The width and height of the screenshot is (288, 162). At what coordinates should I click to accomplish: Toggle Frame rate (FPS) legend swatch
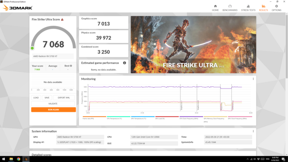coord(94,117)
